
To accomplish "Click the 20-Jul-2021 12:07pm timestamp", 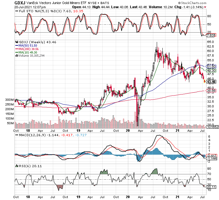I will 30,7.
